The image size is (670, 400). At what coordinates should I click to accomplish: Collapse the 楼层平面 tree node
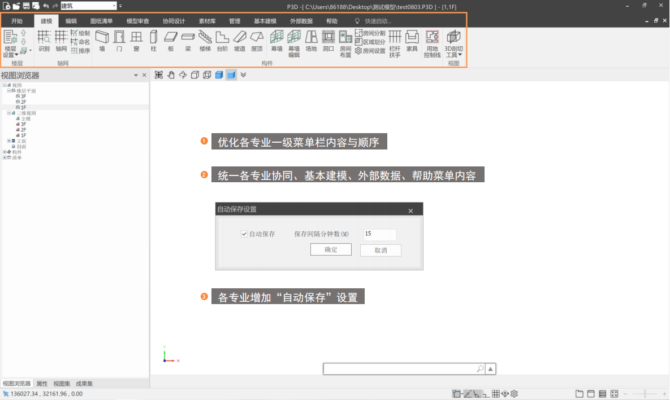(9, 91)
